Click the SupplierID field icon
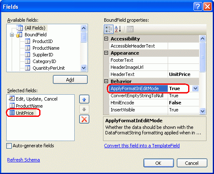214x174 pixels. tap(28, 55)
